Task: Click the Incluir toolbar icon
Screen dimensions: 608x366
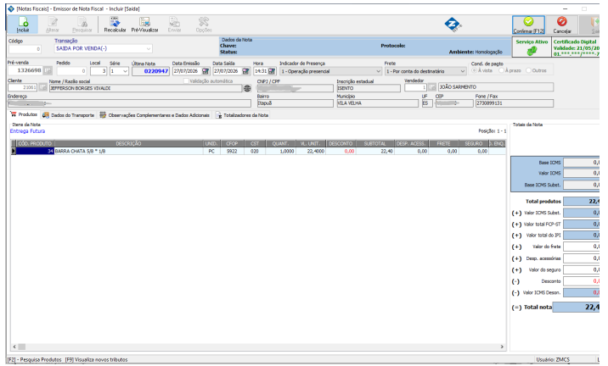Action: tap(23, 25)
